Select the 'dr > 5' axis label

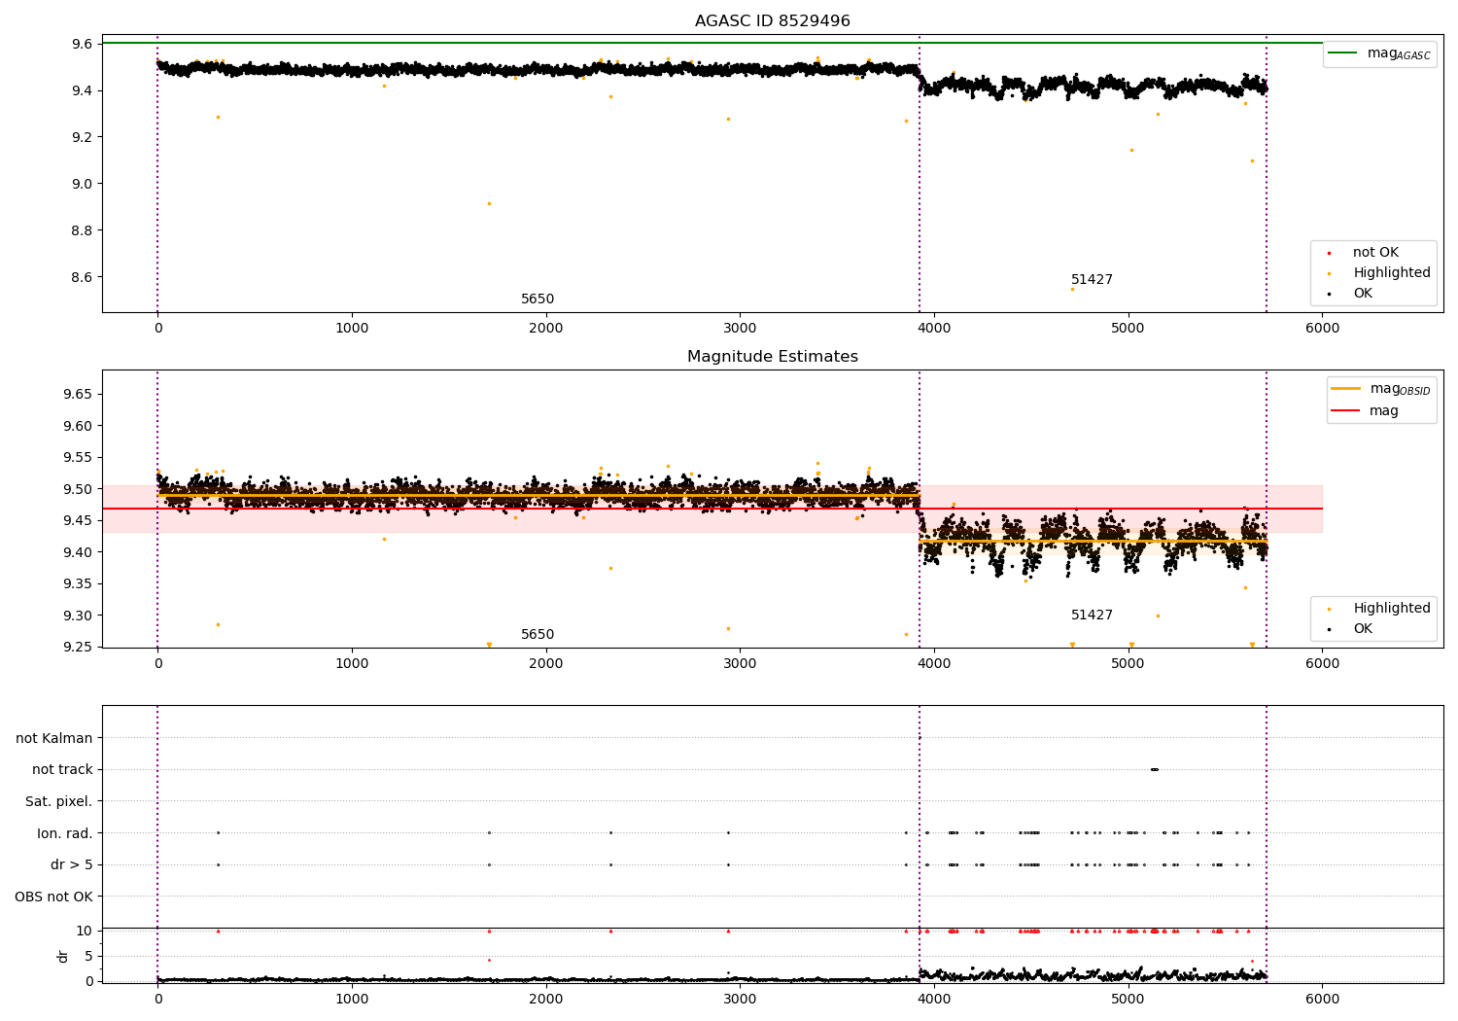pyautogui.click(x=72, y=864)
